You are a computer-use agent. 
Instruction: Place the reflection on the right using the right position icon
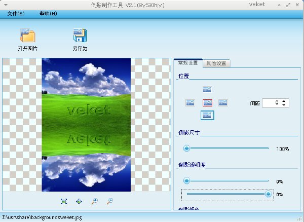223,103
